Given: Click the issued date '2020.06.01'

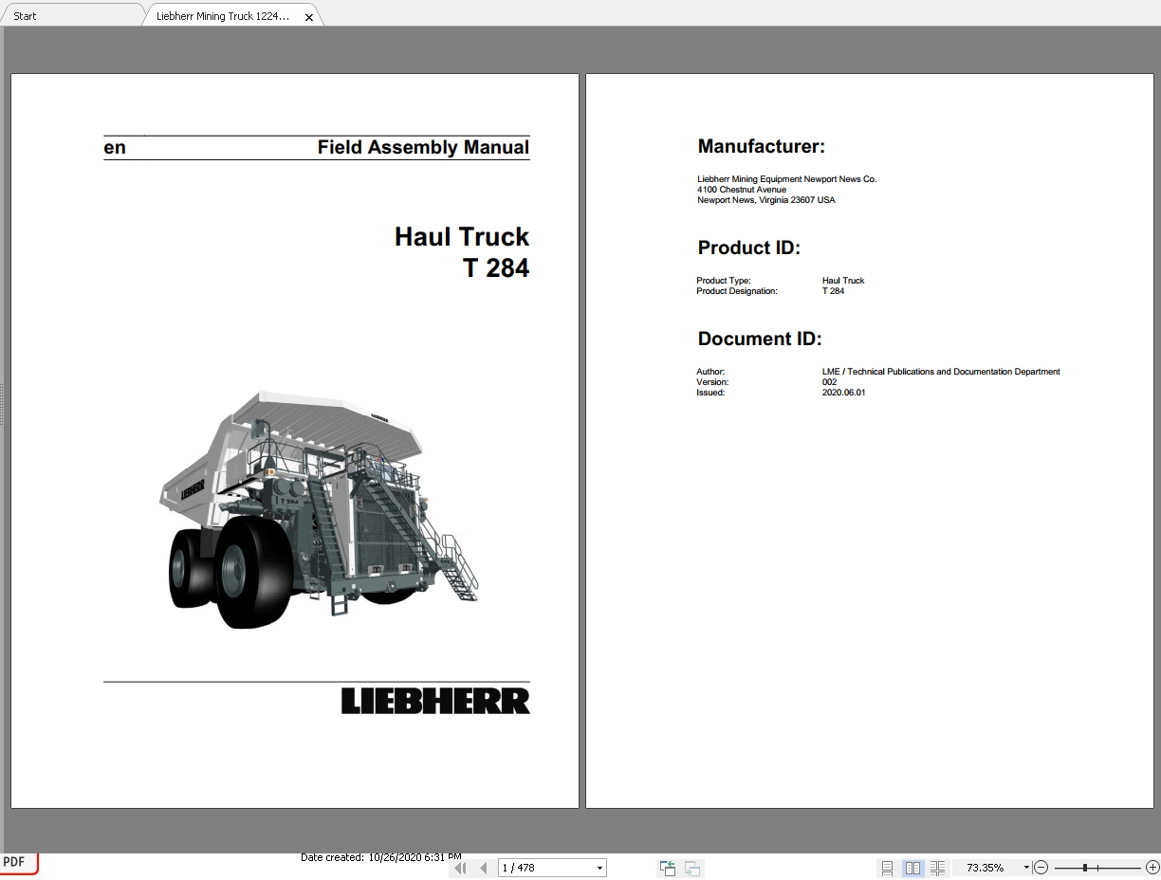Looking at the screenshot, I should click(844, 393).
